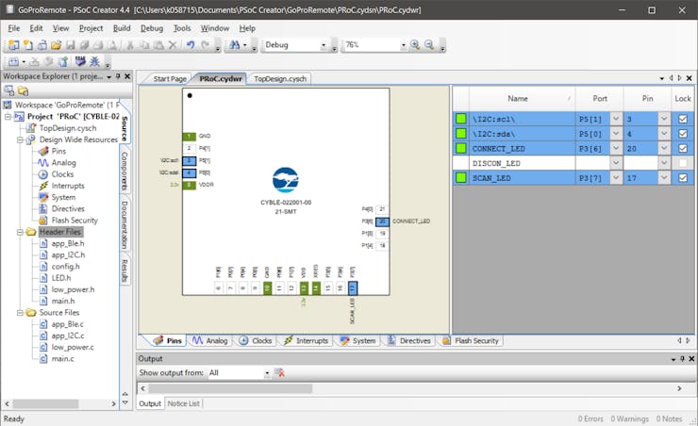Open the Port dropdown for CONNECT_LED
The image size is (698, 426).
(616, 148)
